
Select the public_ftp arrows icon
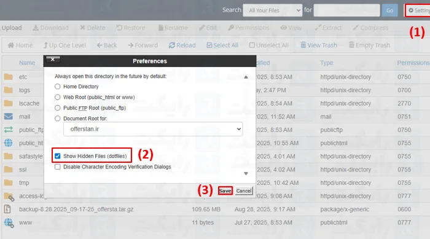(x=8, y=130)
